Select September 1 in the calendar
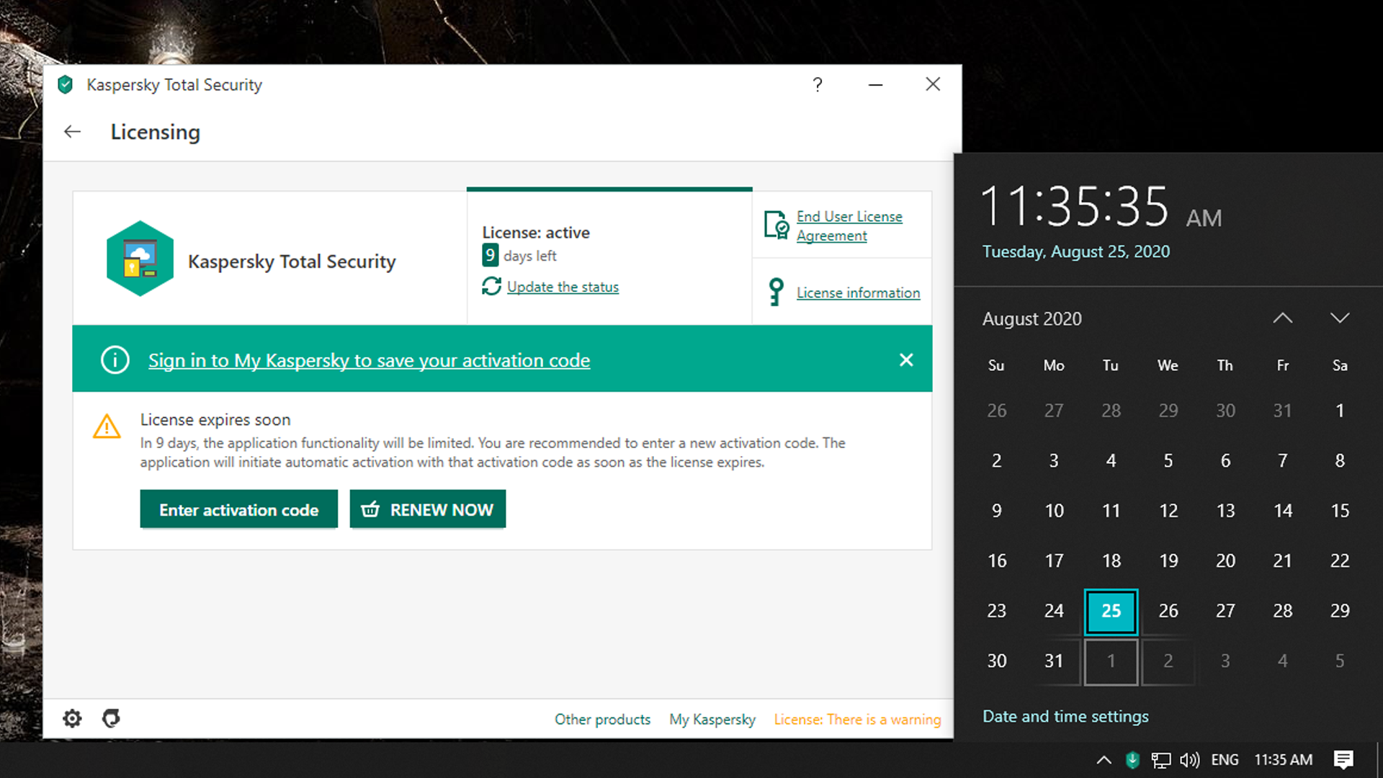 point(1111,661)
